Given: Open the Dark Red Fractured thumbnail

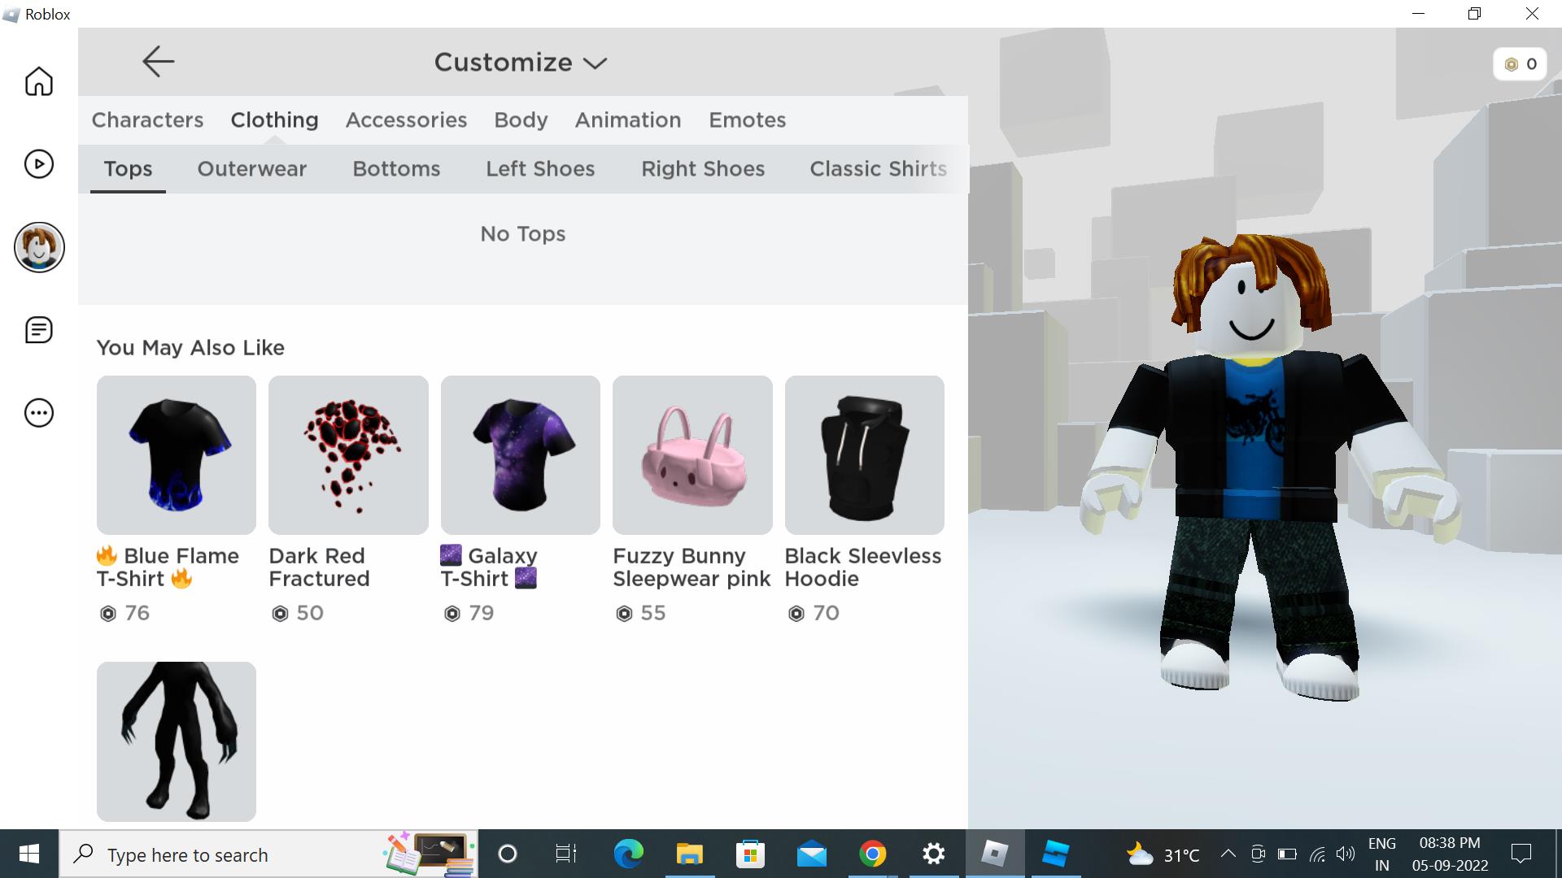Looking at the screenshot, I should 348,455.
